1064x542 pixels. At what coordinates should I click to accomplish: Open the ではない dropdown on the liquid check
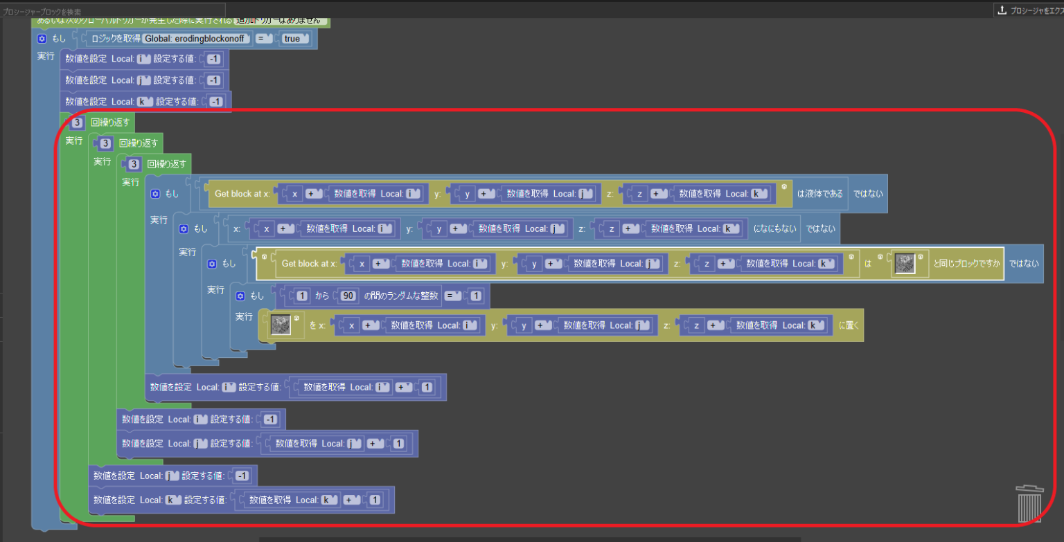click(x=867, y=194)
